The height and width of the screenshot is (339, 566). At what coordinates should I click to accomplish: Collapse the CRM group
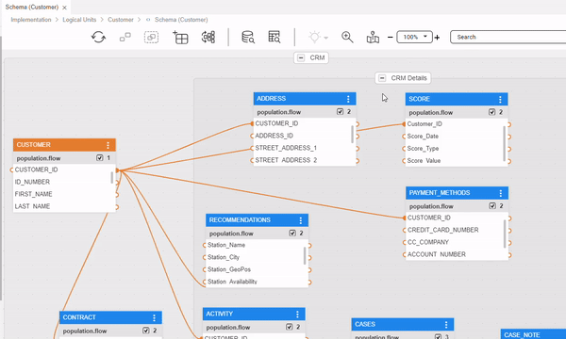point(301,57)
